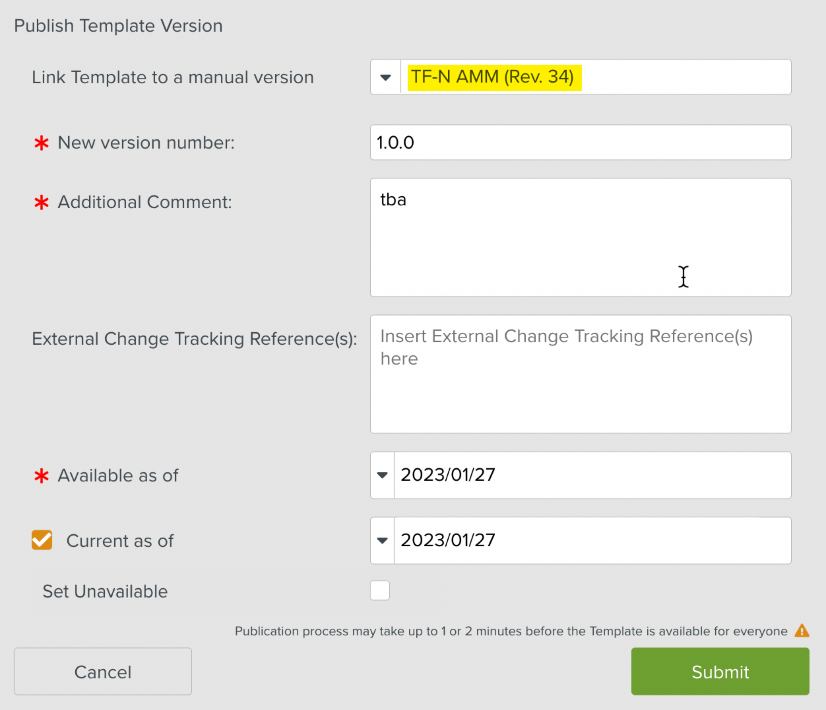Click the Link Template to a manual version label

click(172, 77)
